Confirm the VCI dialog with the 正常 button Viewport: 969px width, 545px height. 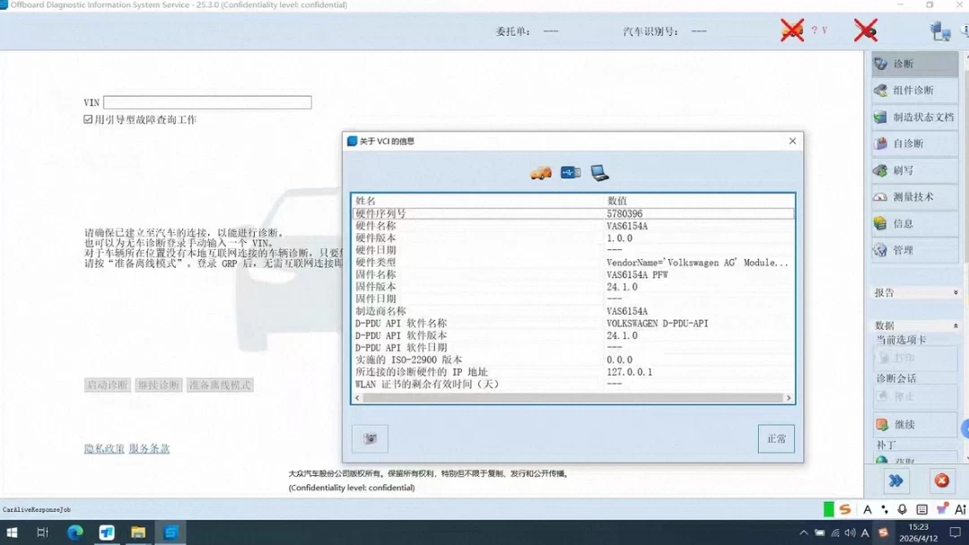click(775, 438)
